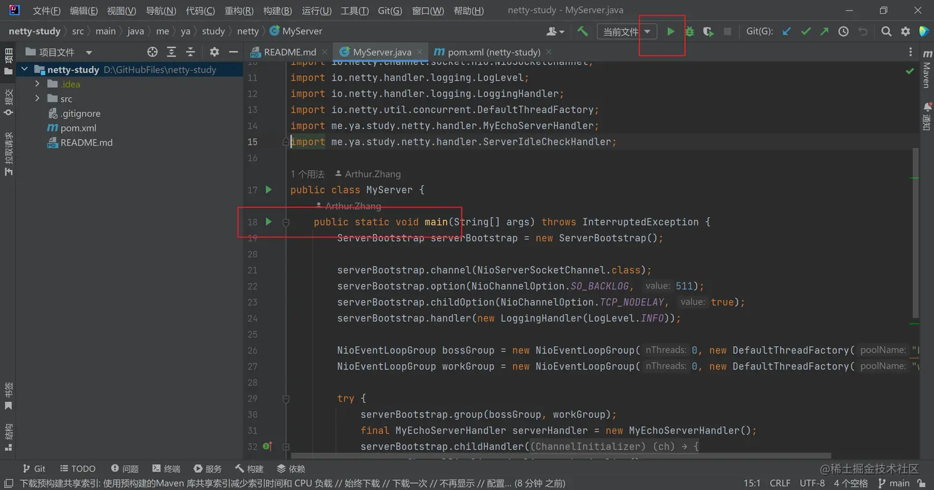934x490 pixels.
Task: Click the Git rollback undo arrow
Action: pos(863,31)
